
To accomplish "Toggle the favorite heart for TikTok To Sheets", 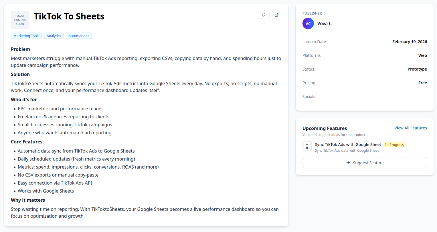I will point(264,15).
